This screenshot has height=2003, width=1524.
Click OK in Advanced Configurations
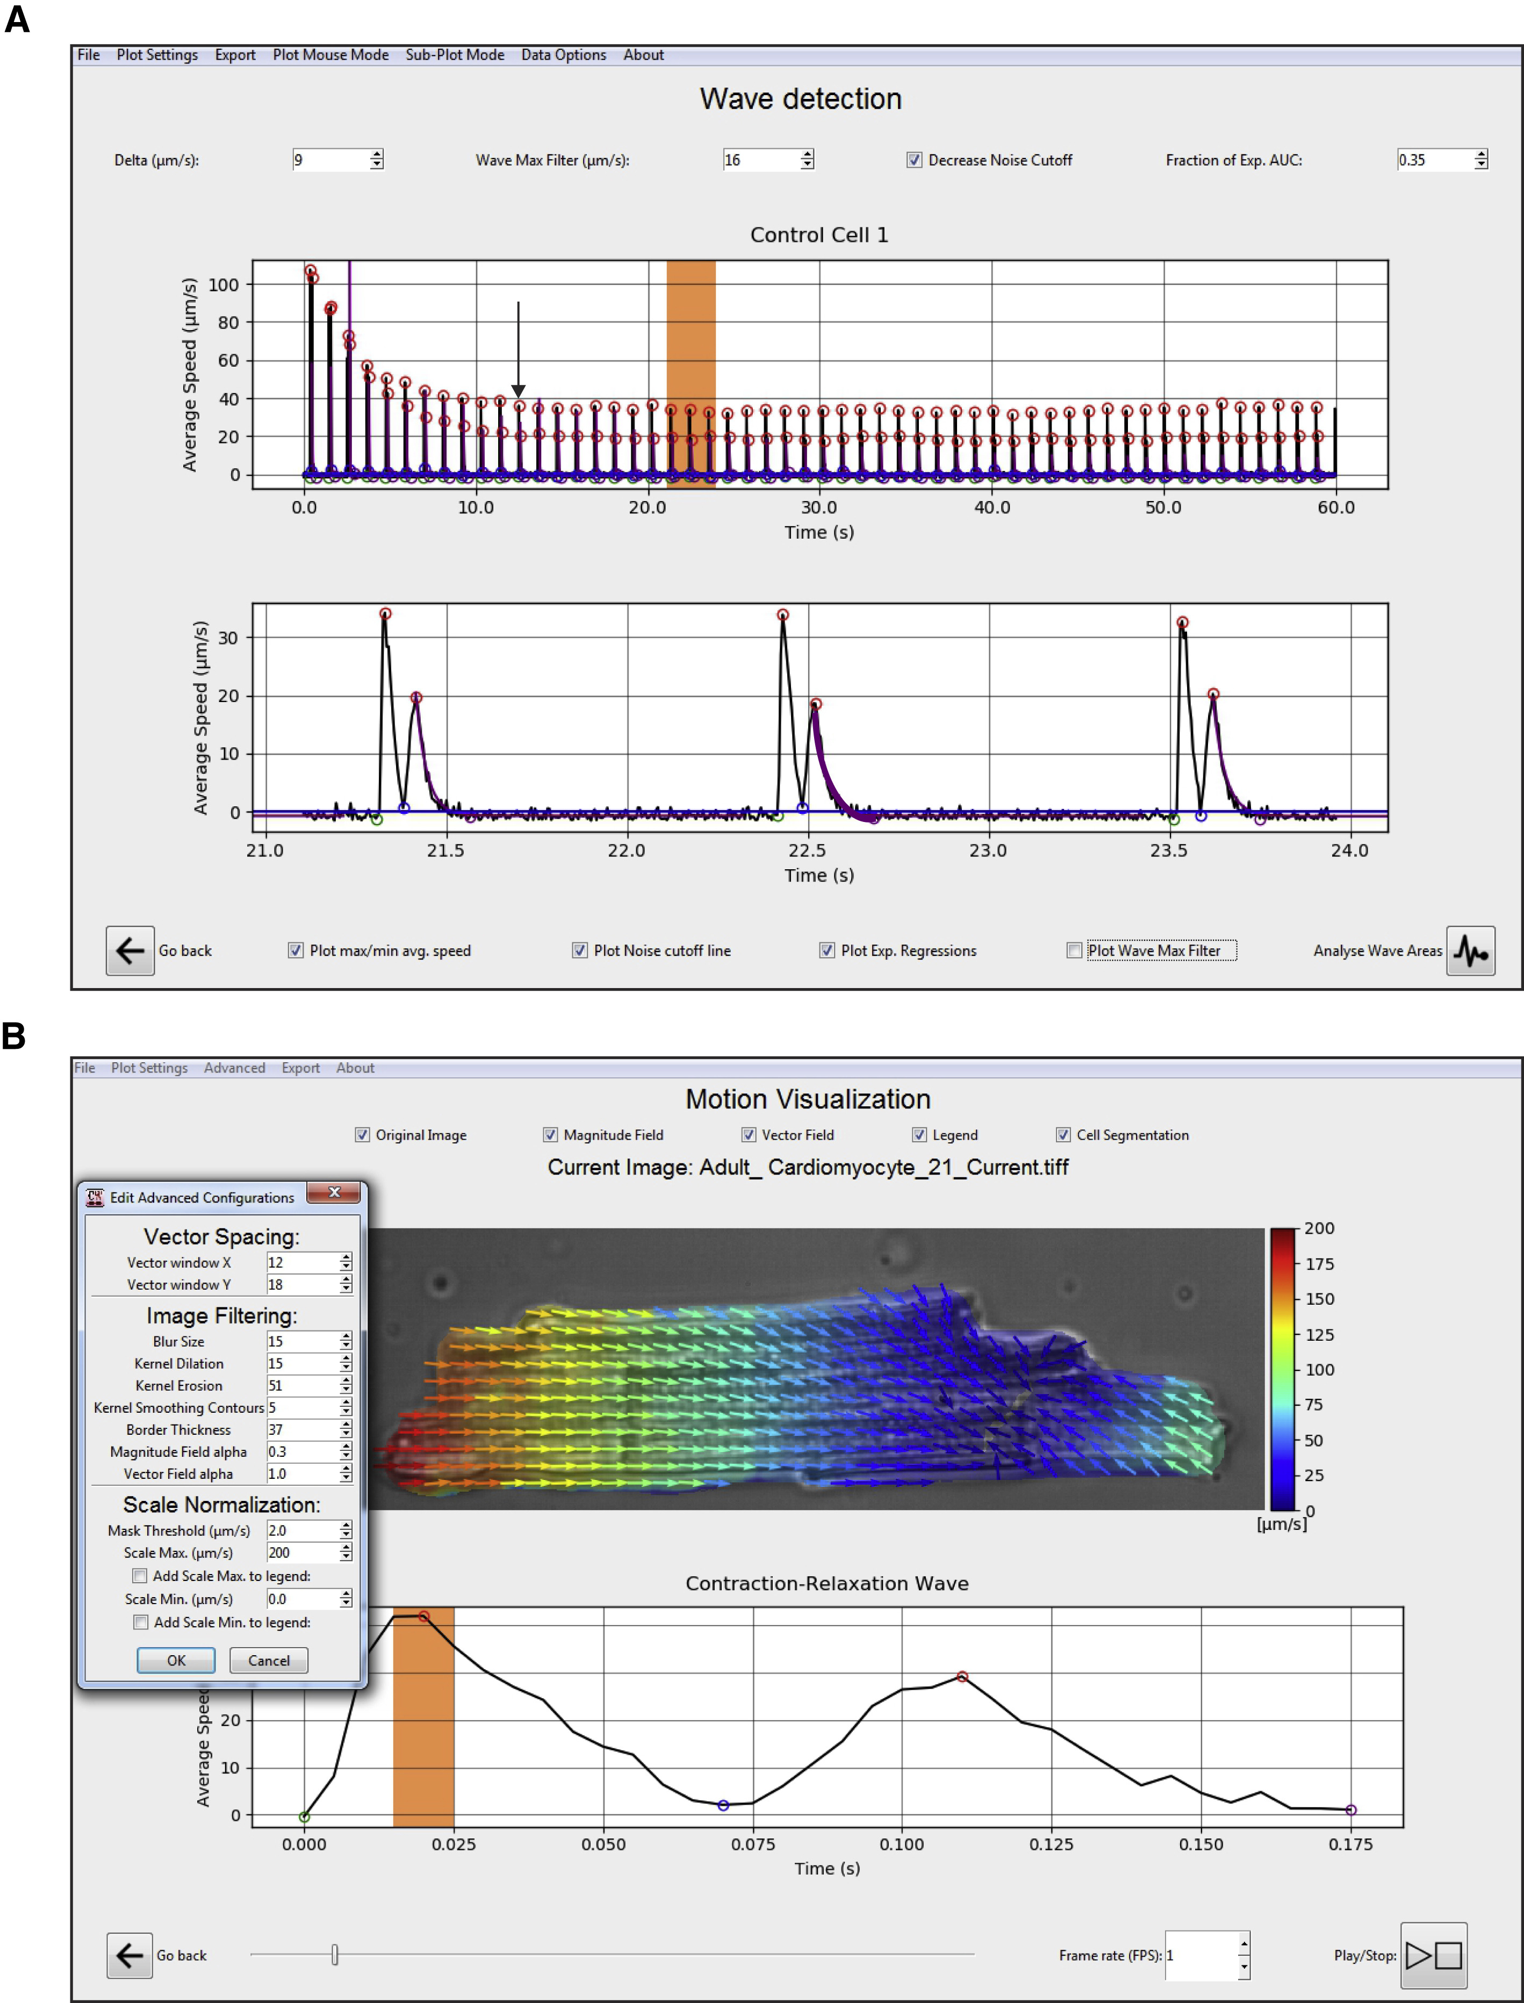(176, 1660)
